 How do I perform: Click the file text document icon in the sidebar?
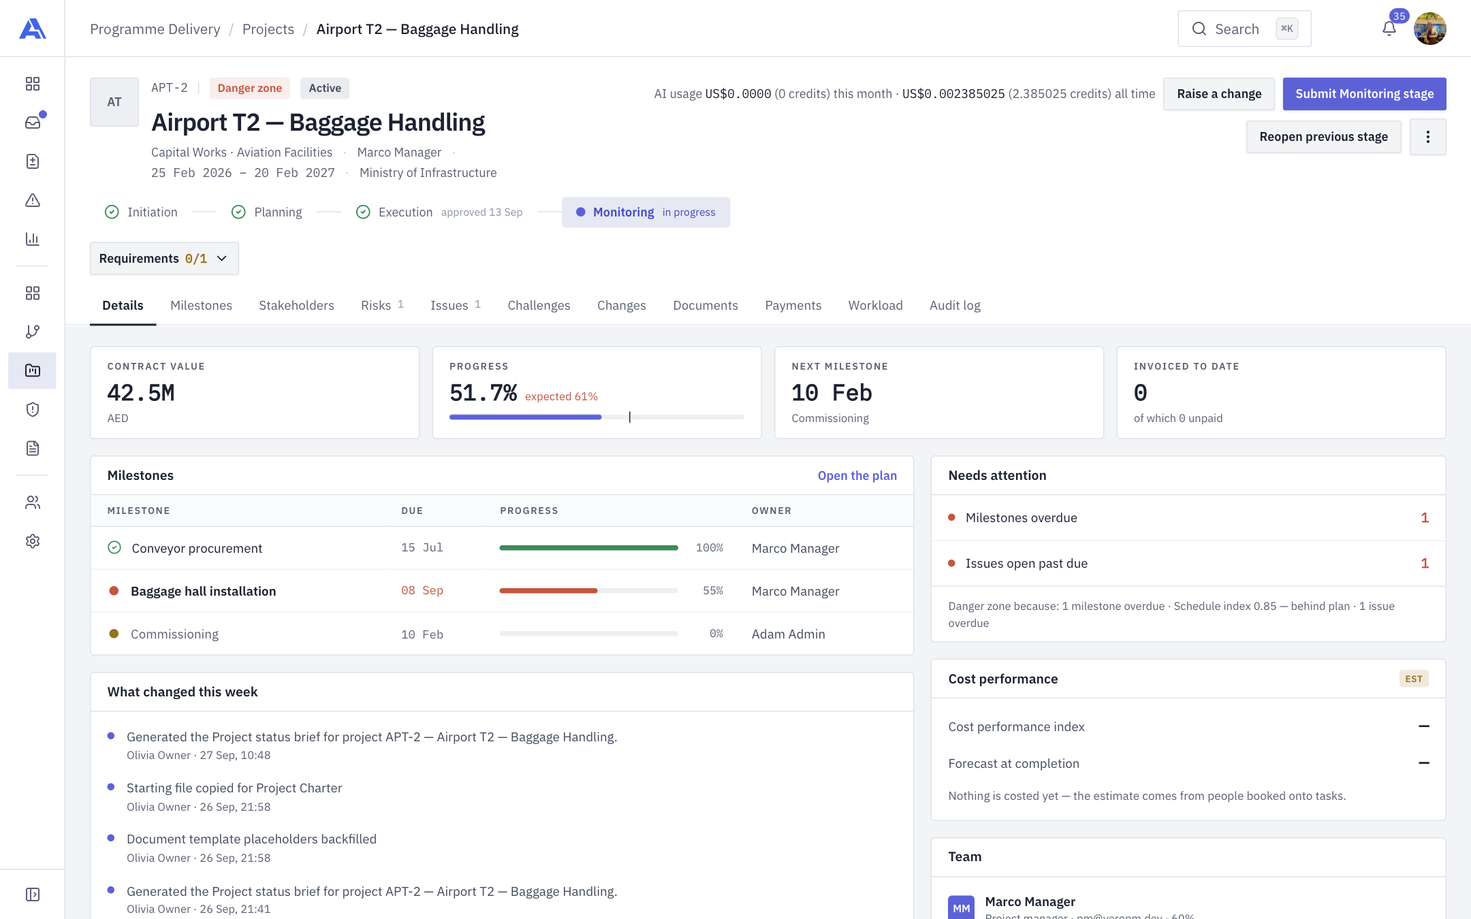click(x=32, y=448)
